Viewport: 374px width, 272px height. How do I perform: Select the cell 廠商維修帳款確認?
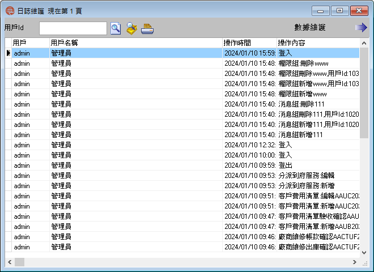click(x=318, y=237)
